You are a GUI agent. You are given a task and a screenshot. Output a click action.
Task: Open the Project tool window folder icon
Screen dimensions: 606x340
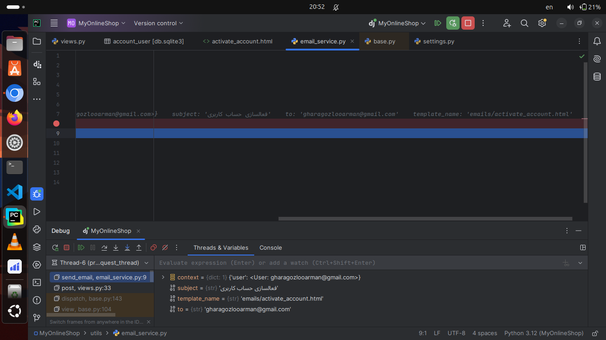(x=37, y=41)
